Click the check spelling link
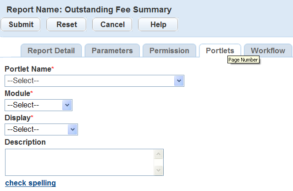The image size is (293, 191). (30, 183)
